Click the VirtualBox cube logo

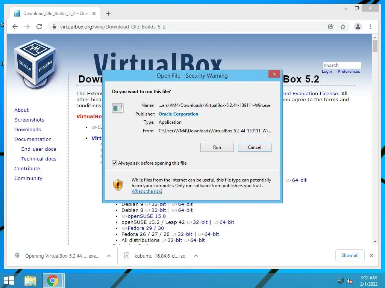[35, 64]
